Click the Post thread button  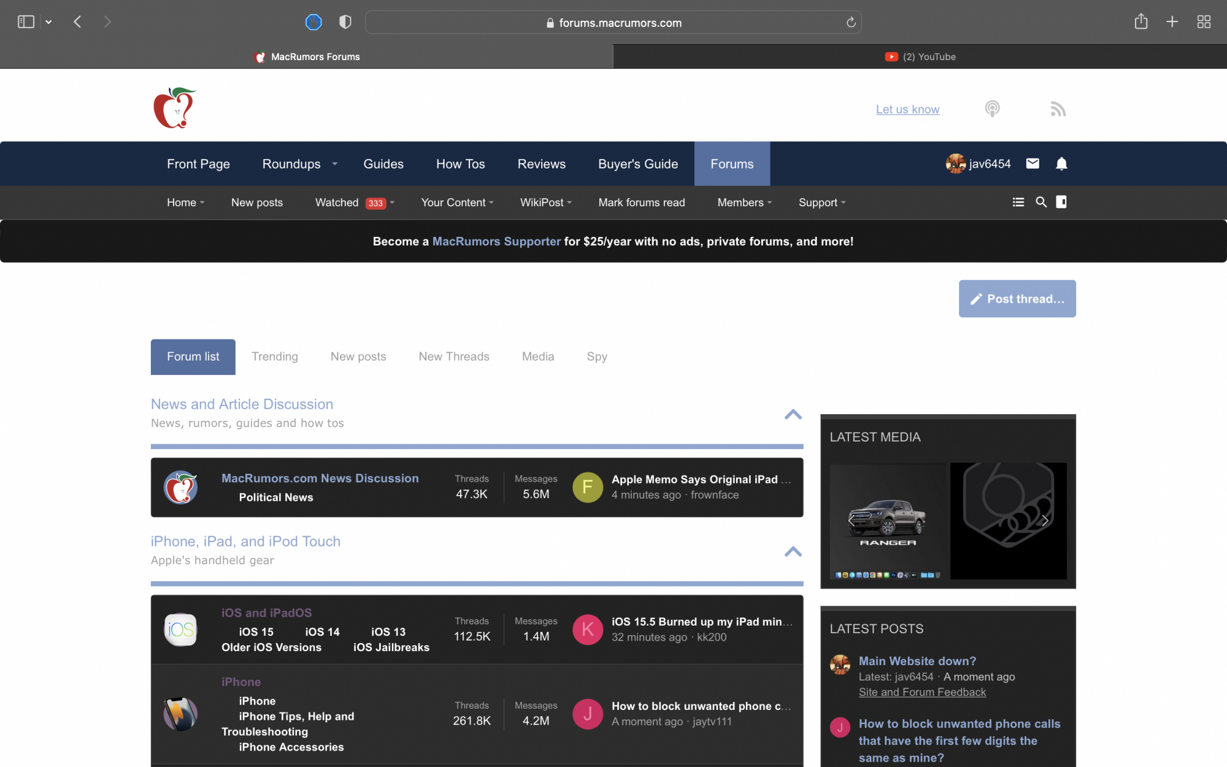(x=1017, y=299)
